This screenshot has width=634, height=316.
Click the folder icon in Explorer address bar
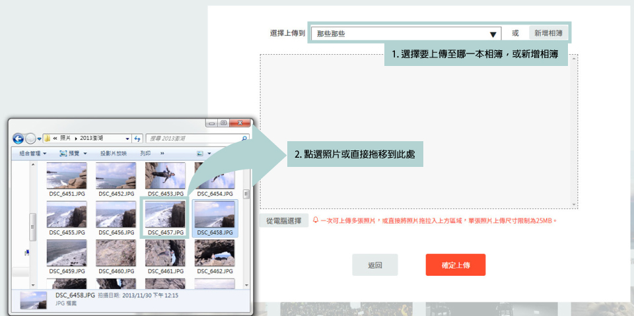(48, 138)
